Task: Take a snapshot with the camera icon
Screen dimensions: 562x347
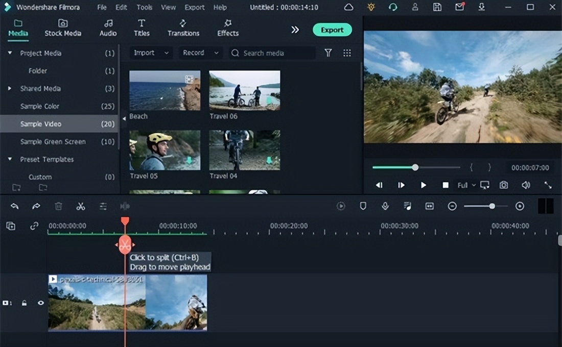Action: 504,185
